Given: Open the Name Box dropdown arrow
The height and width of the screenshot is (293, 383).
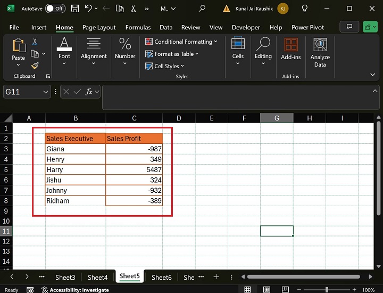Looking at the screenshot, I should (45, 92).
